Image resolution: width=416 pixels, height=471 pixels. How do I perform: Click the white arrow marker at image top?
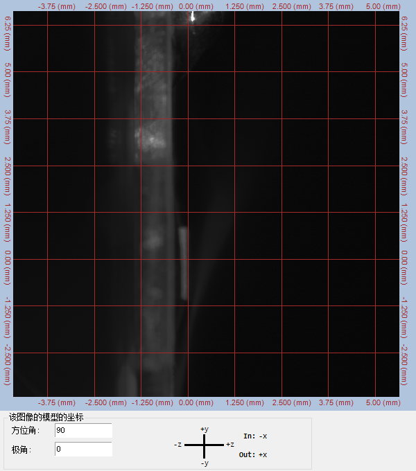(193, 16)
